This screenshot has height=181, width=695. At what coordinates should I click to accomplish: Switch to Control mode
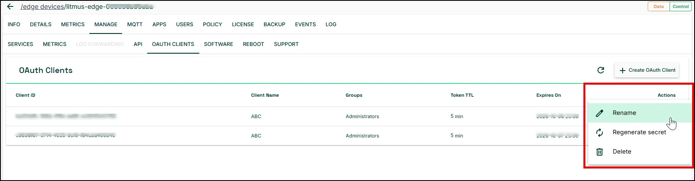click(680, 6)
